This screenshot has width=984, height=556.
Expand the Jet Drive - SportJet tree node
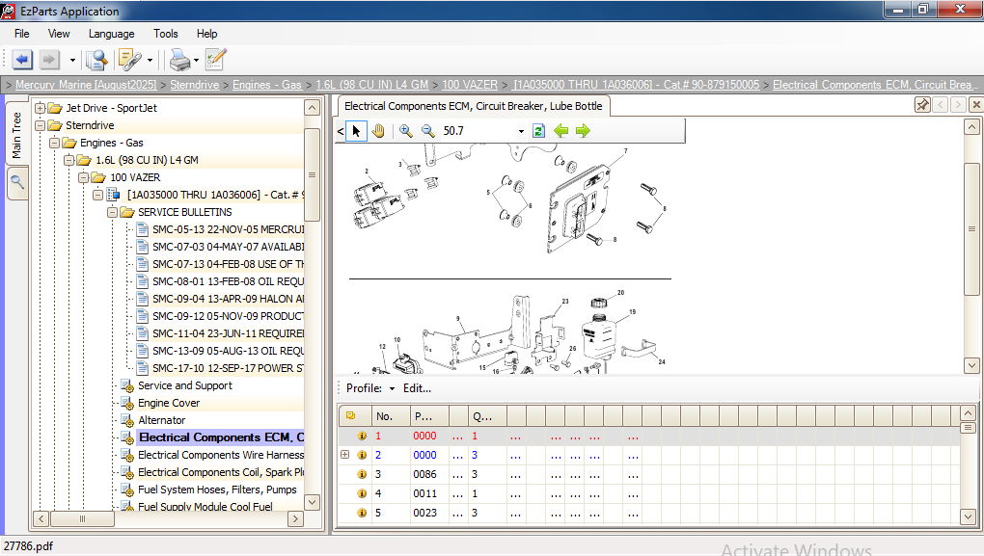point(41,108)
